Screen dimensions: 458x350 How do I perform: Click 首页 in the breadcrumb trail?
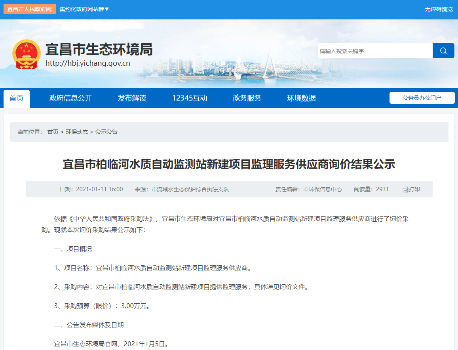53,132
